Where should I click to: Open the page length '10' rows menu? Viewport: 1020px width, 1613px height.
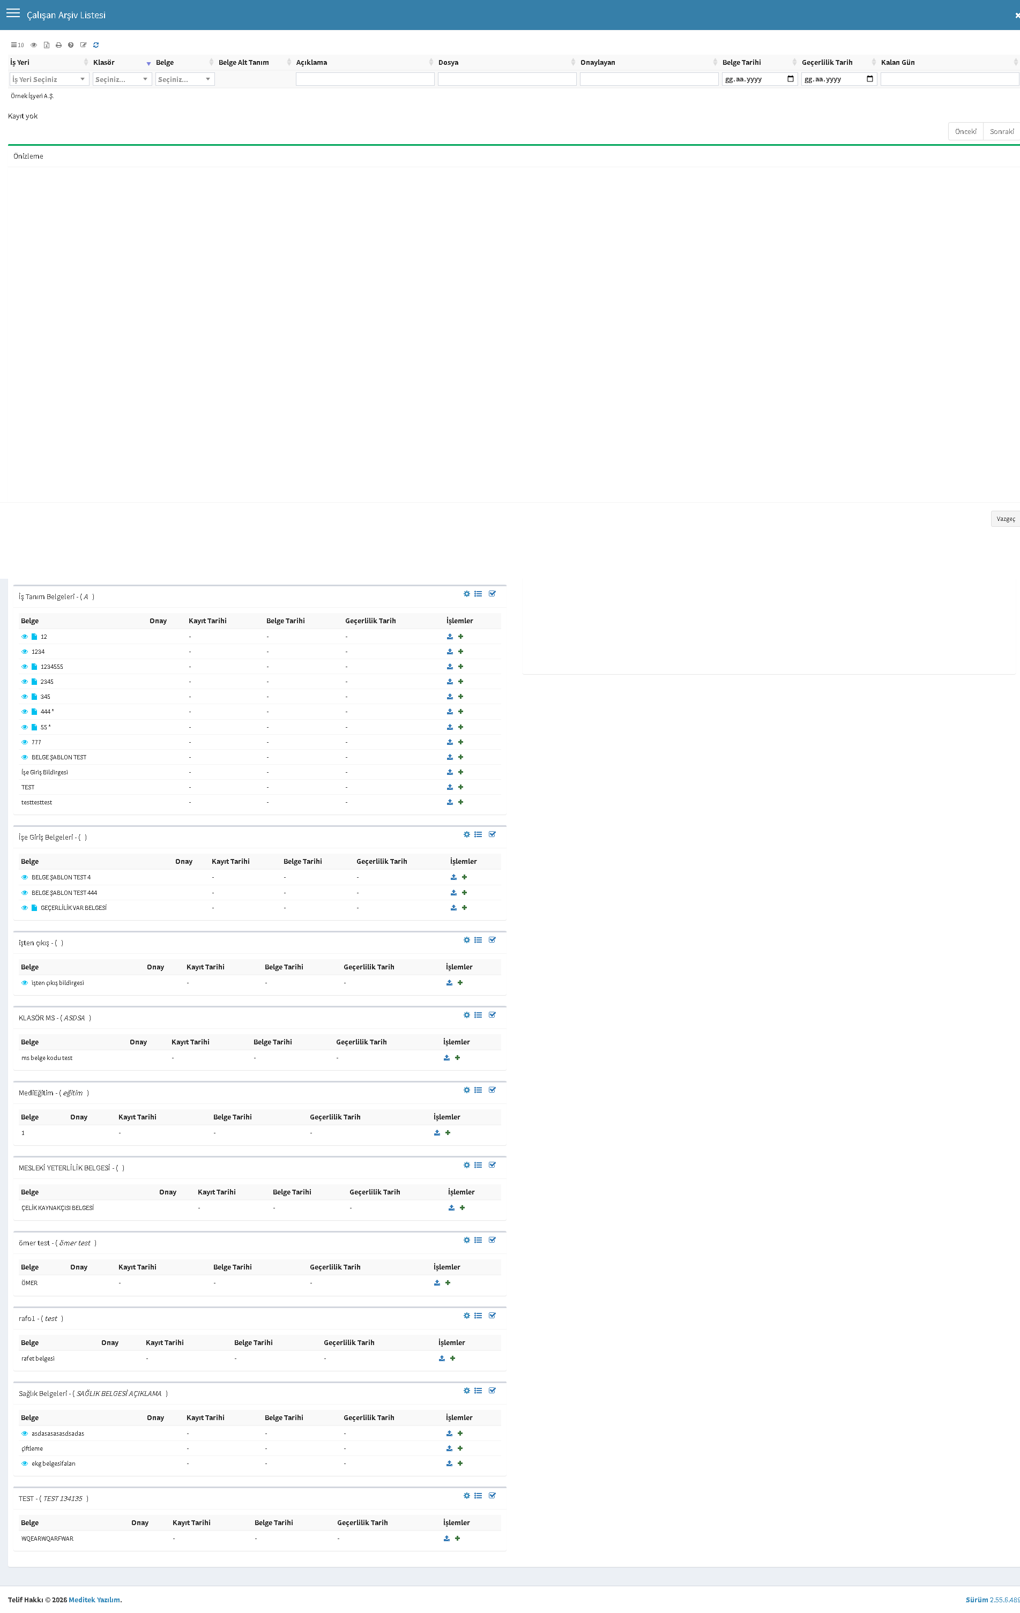[x=17, y=45]
